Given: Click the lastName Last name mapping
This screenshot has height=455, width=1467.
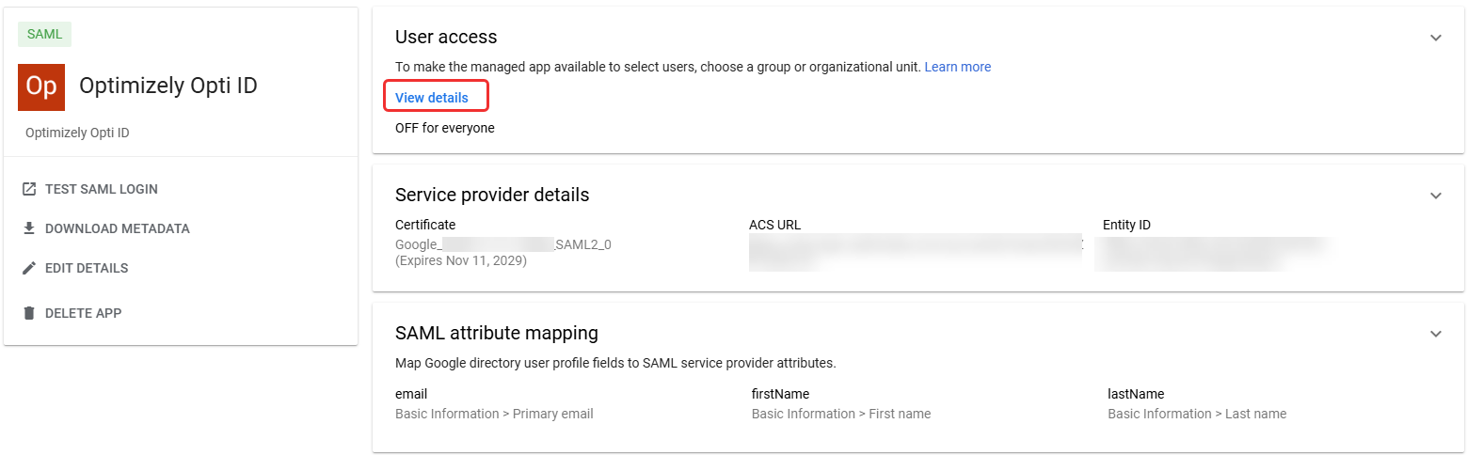Looking at the screenshot, I should pos(1196,414).
